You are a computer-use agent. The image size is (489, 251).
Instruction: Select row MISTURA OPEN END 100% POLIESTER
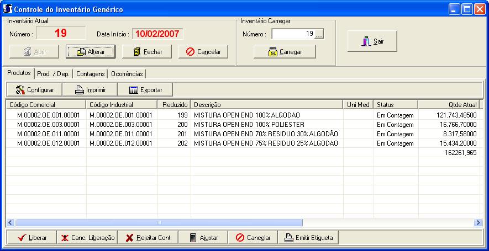point(249,125)
